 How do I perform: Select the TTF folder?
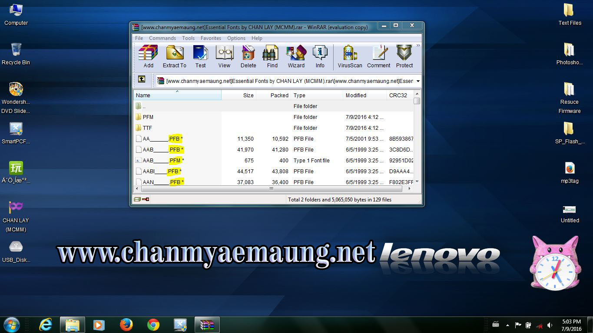[274, 128]
